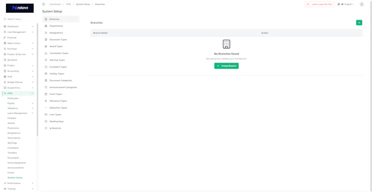Image resolution: width=372 pixels, height=192 pixels.
Task: Click the Complaint Types circle icon
Action: [x=46, y=67]
